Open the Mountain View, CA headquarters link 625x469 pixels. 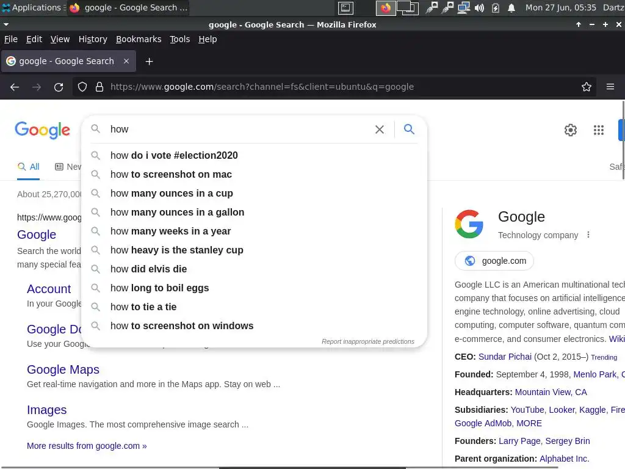(551, 393)
